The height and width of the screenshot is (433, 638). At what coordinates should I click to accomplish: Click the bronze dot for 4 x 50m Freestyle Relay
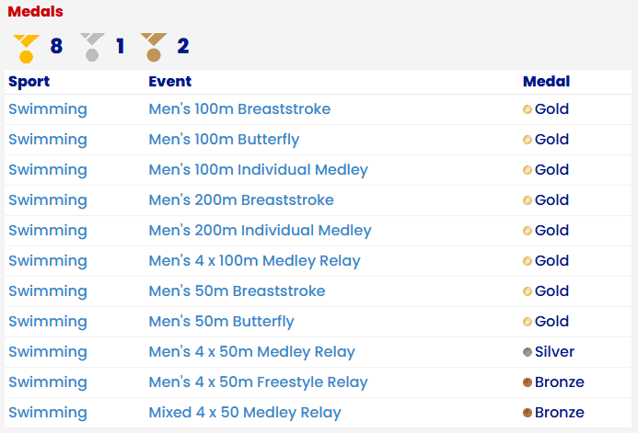click(528, 382)
